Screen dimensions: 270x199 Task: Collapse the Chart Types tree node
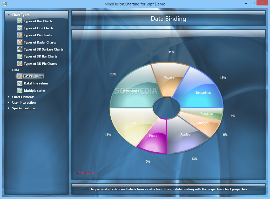[x=8, y=15]
